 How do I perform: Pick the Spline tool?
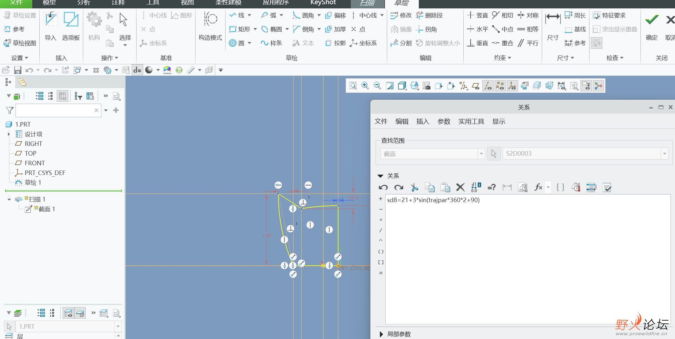pos(271,43)
